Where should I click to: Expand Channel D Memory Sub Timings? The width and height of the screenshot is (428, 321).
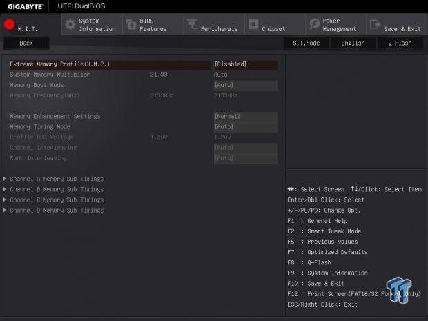pos(57,210)
